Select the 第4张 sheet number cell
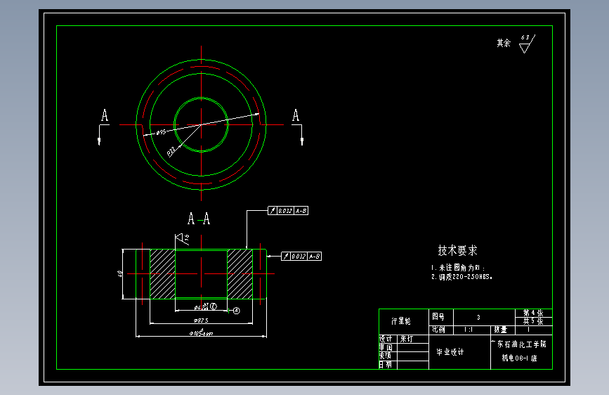 533,313
